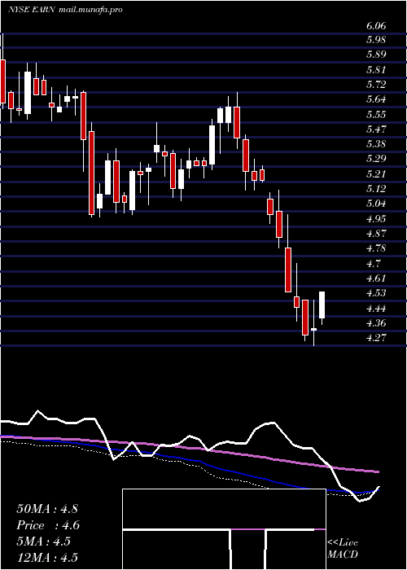The height and width of the screenshot is (570, 407).
Task: Click the 4.61 price axis label
Action: click(x=376, y=278)
